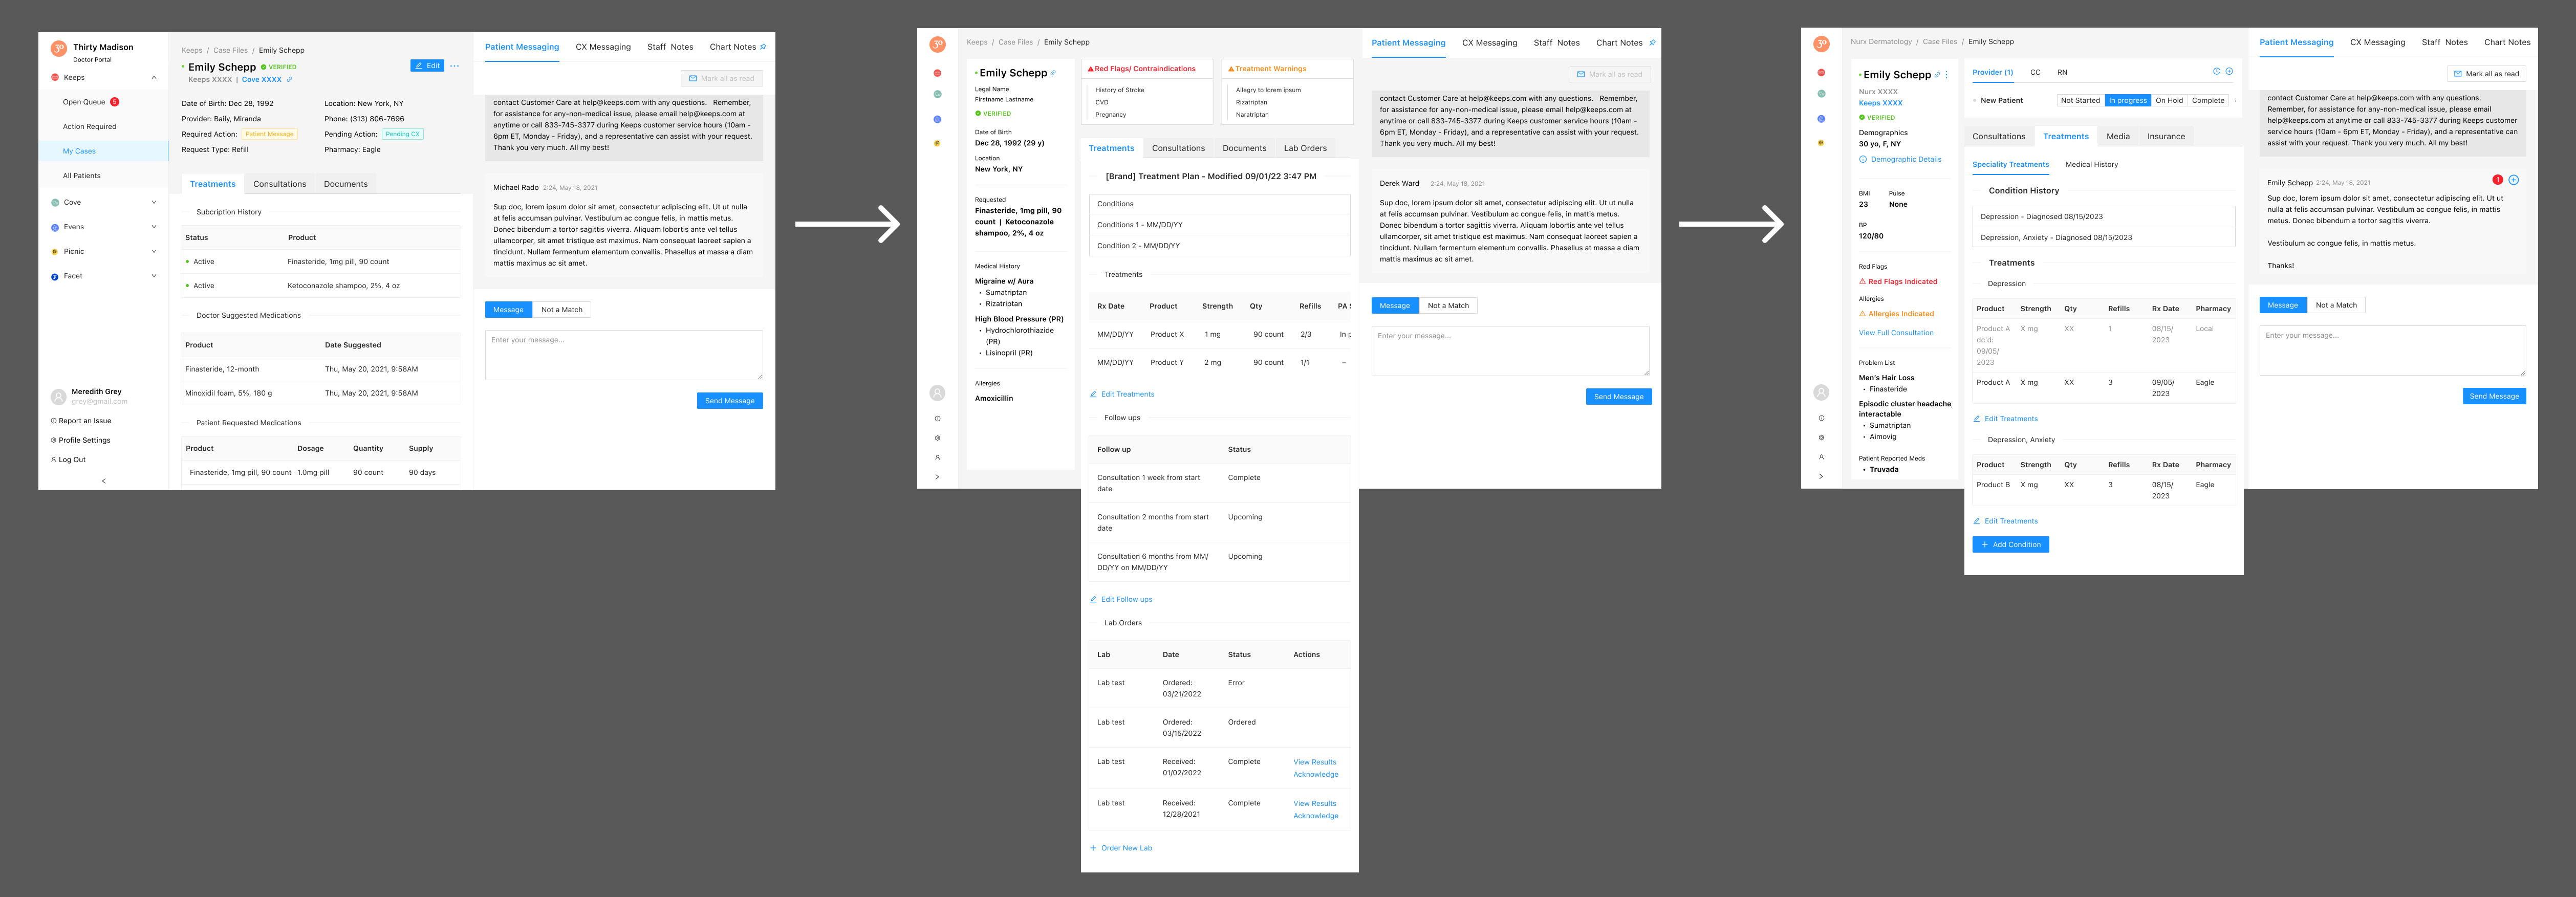Screen dimensions: 2576x897
Task: Expand the Facet section chevron
Action: [154, 276]
